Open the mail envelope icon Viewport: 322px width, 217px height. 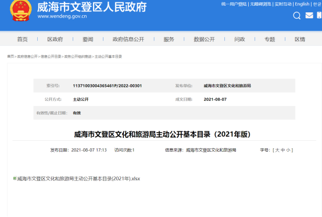309,15
